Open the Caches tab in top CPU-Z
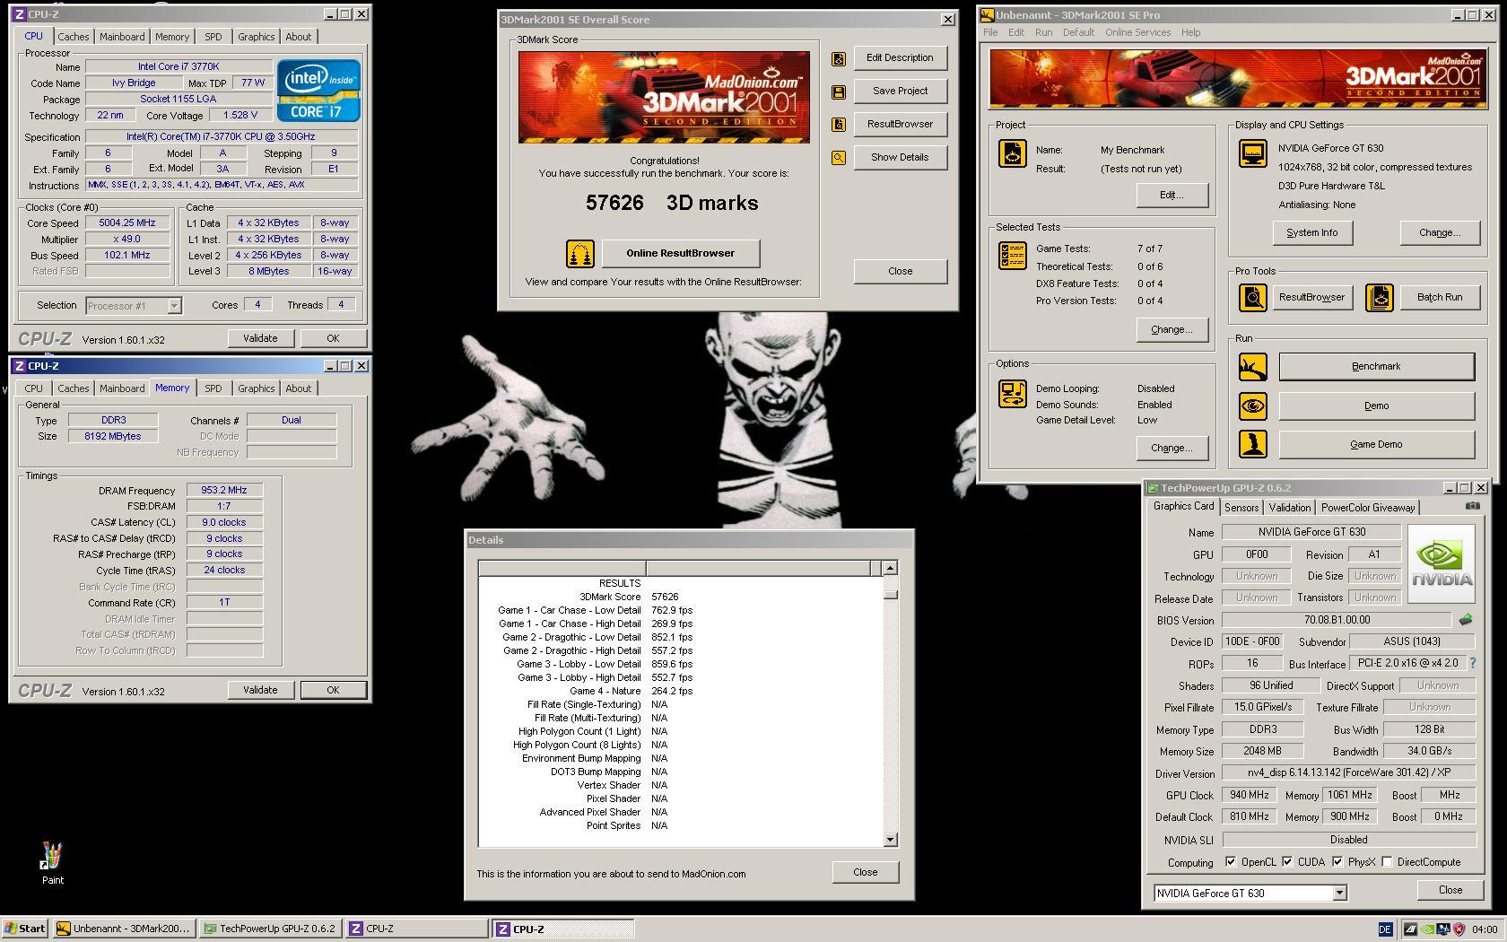The width and height of the screenshot is (1507, 942). [x=74, y=37]
